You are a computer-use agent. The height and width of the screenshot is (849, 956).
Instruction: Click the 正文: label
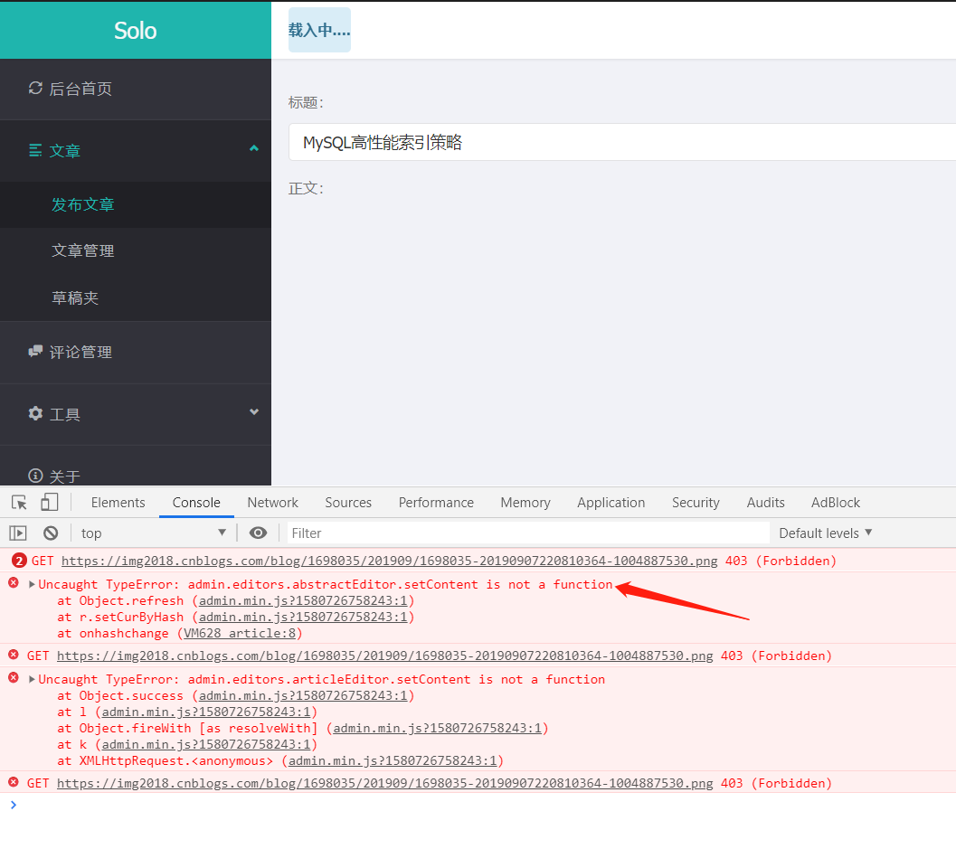click(x=306, y=188)
